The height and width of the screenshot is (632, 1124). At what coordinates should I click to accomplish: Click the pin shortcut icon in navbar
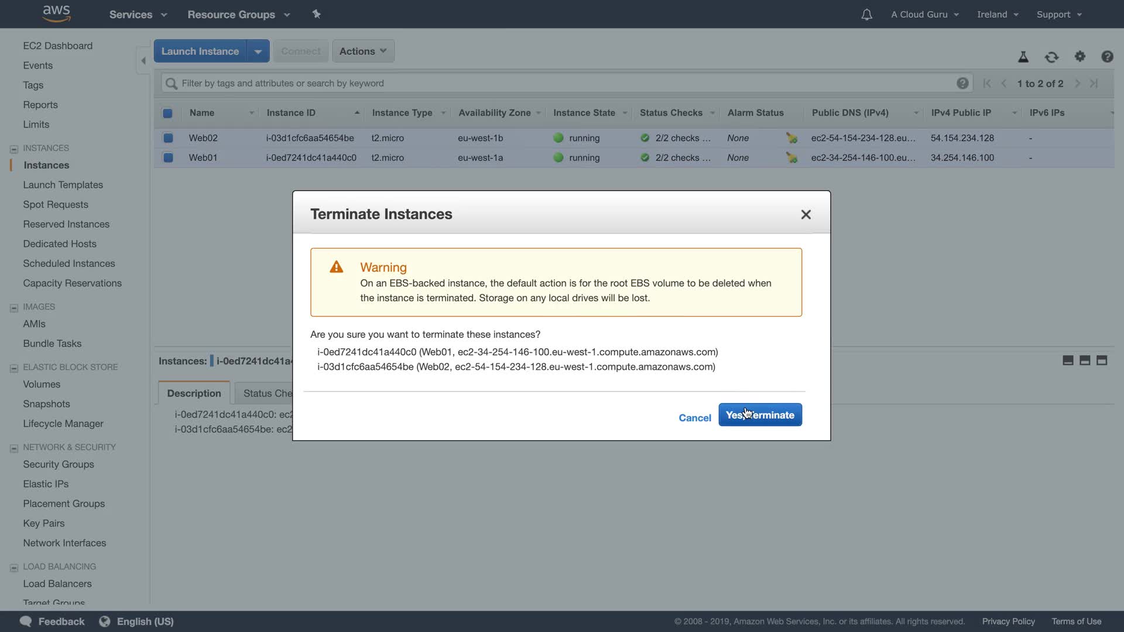coord(317,14)
